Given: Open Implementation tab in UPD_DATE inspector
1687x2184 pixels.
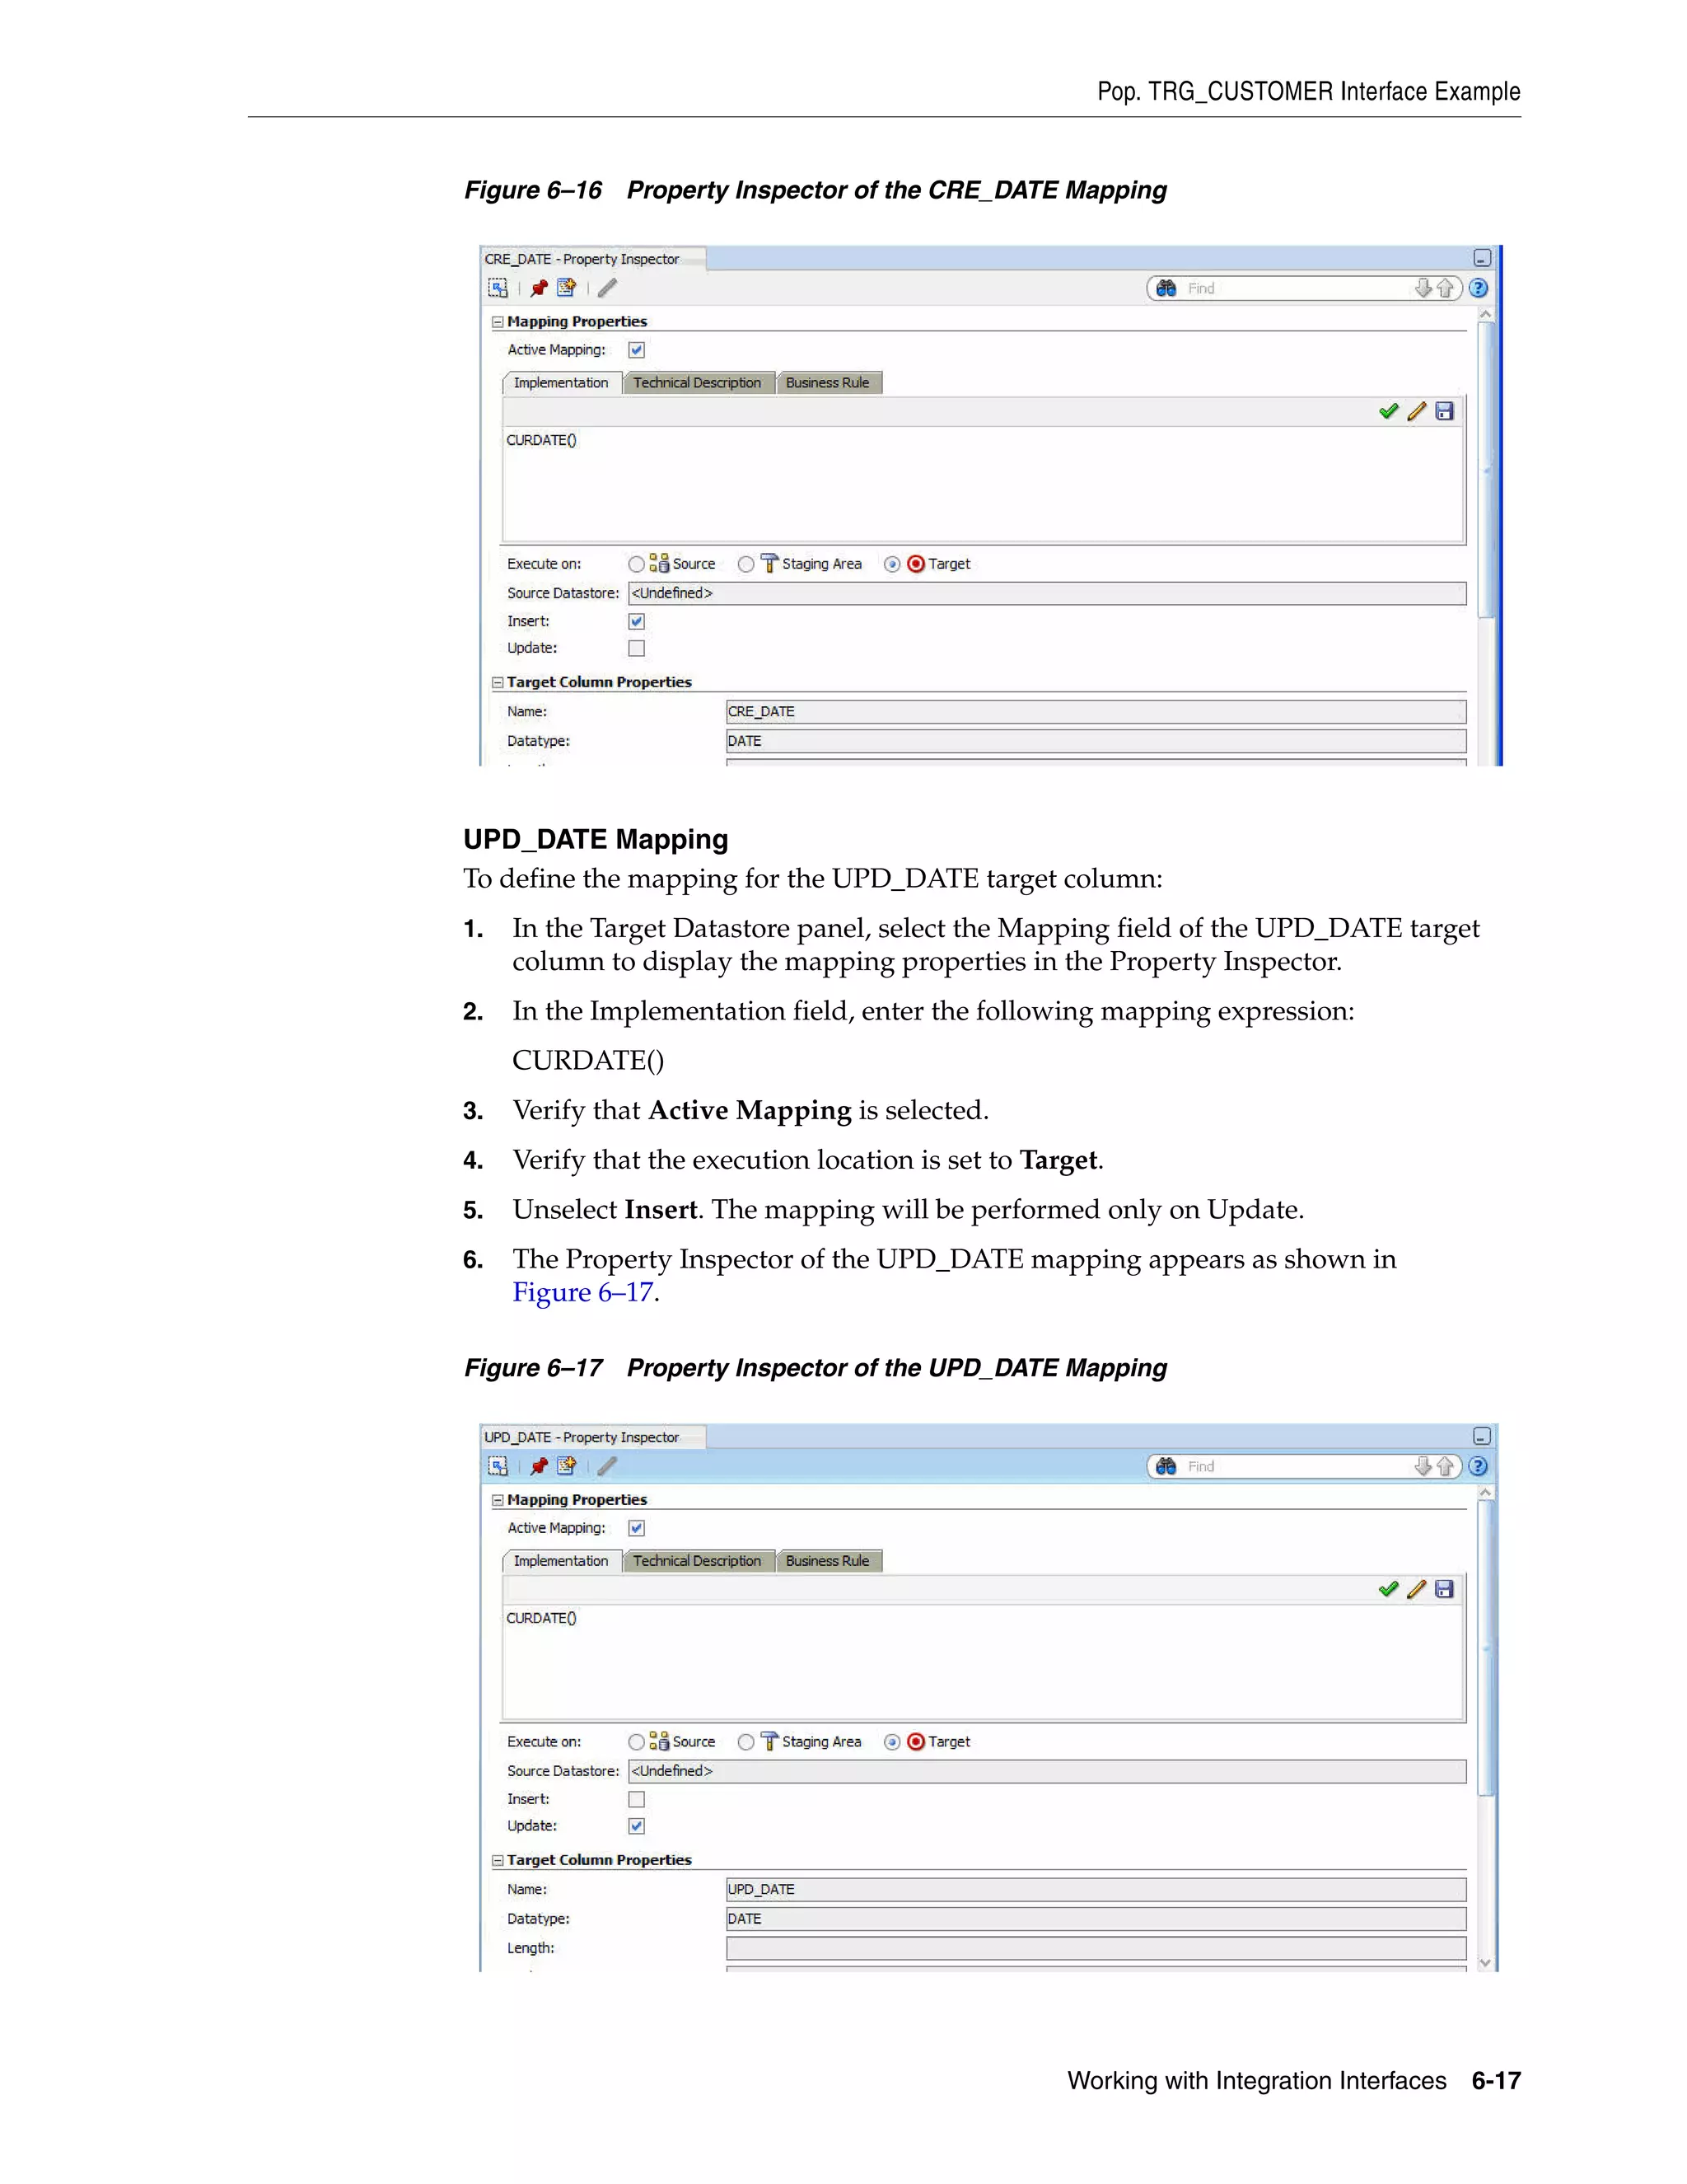Looking at the screenshot, I should 561,1561.
